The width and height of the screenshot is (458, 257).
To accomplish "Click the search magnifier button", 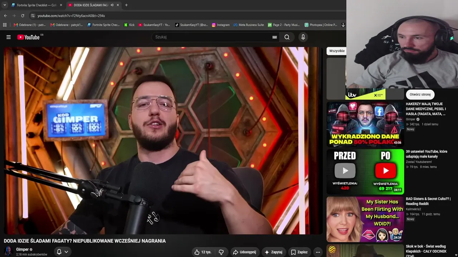I will tap(287, 37).
